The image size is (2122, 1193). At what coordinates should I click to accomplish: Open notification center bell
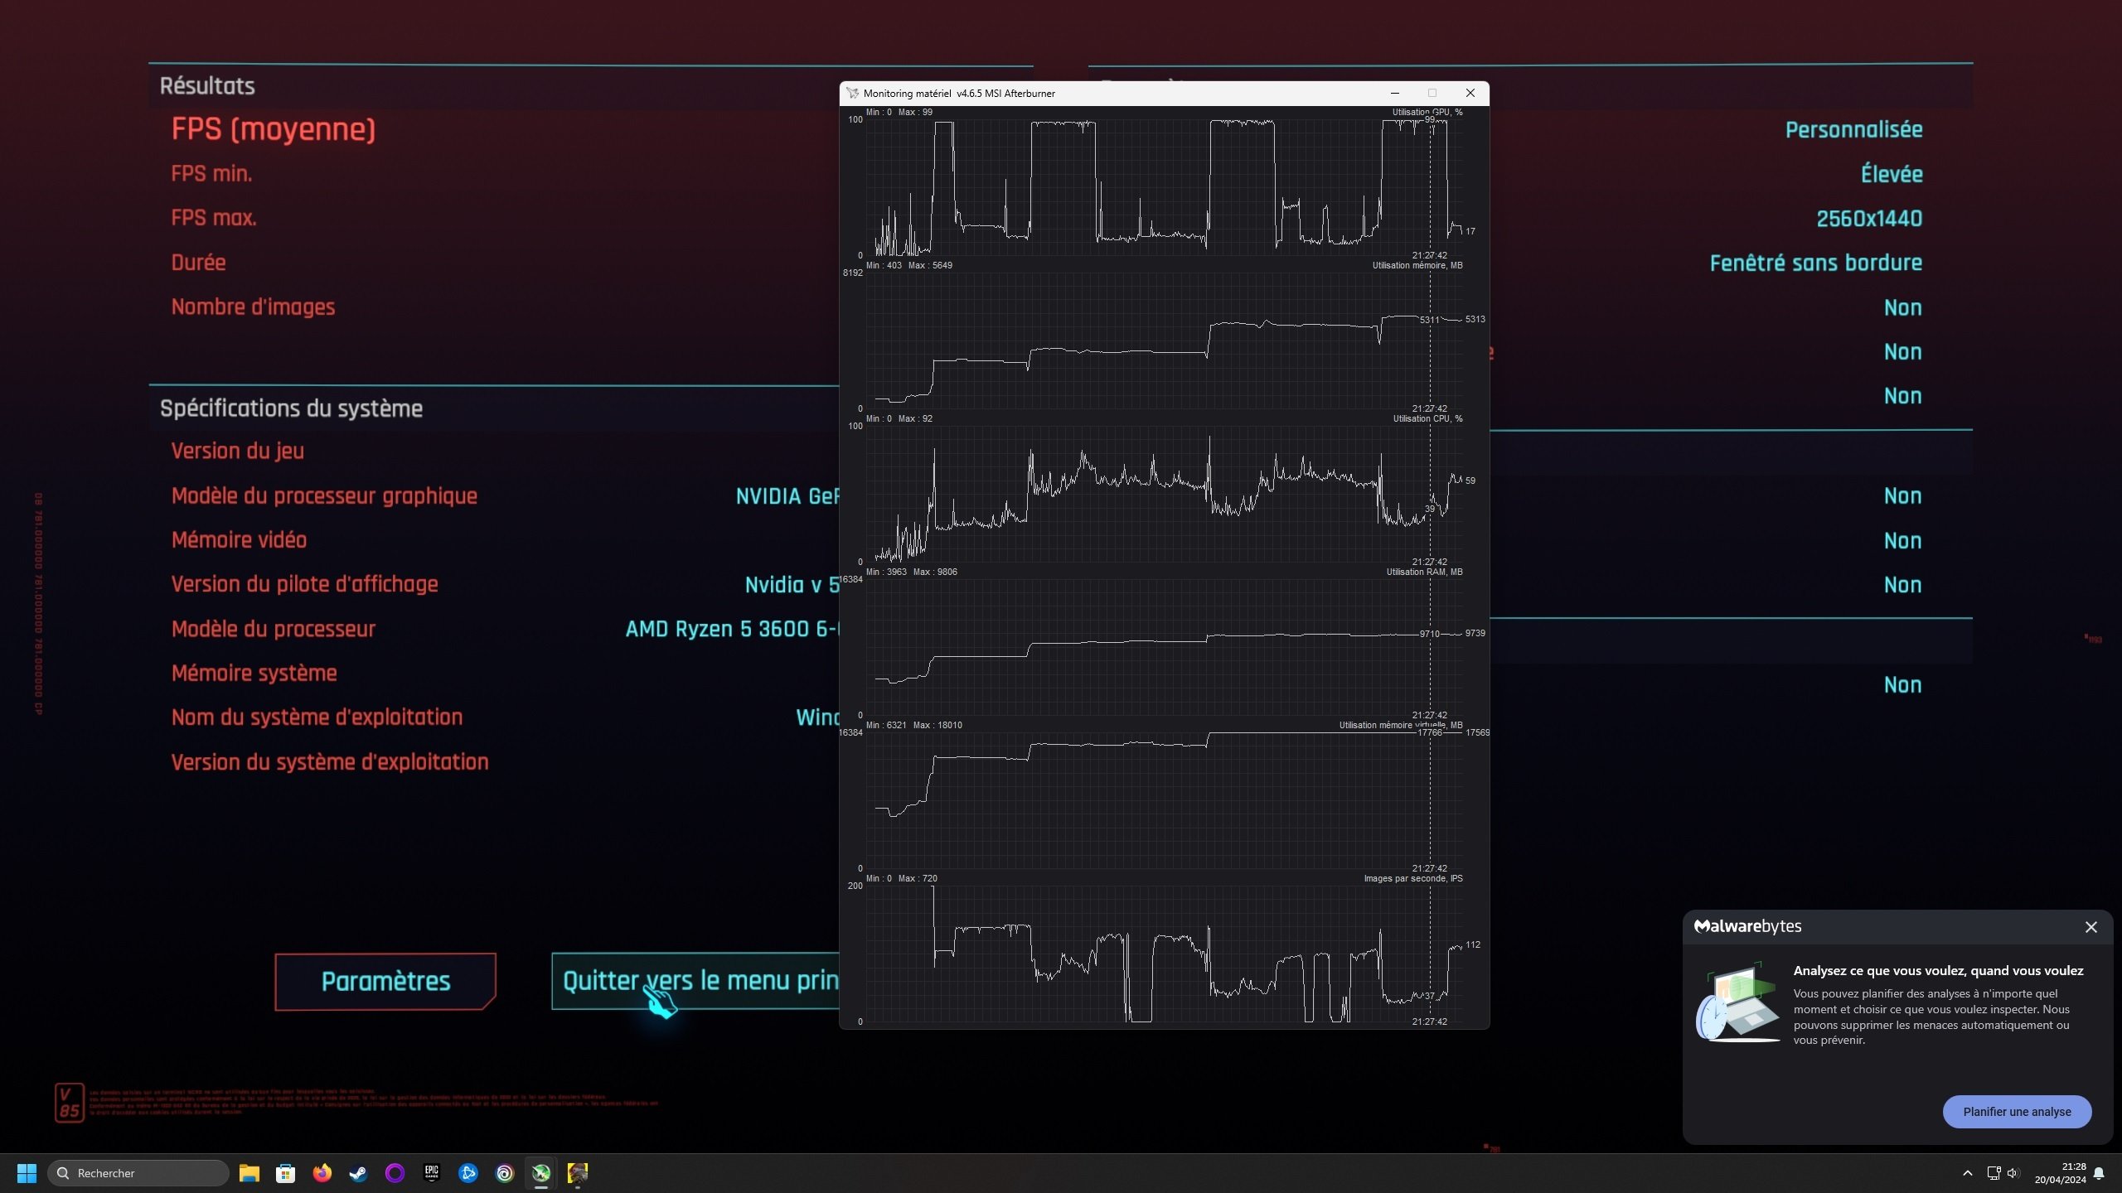pos(2099,1173)
